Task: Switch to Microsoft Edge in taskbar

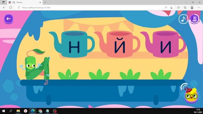Action: (33, 111)
